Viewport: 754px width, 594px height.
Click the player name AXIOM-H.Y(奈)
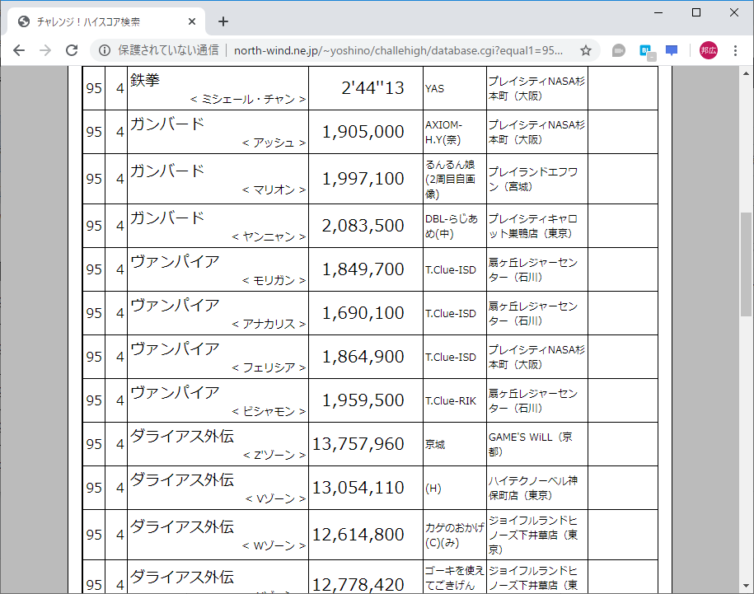tap(443, 132)
